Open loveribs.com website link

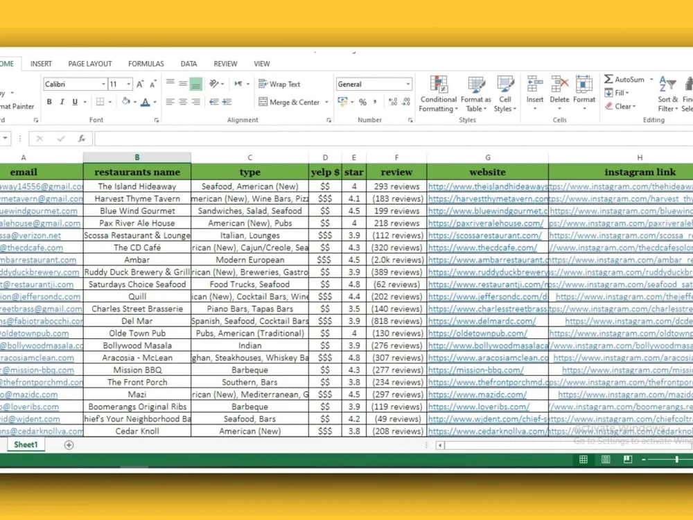pos(479,407)
